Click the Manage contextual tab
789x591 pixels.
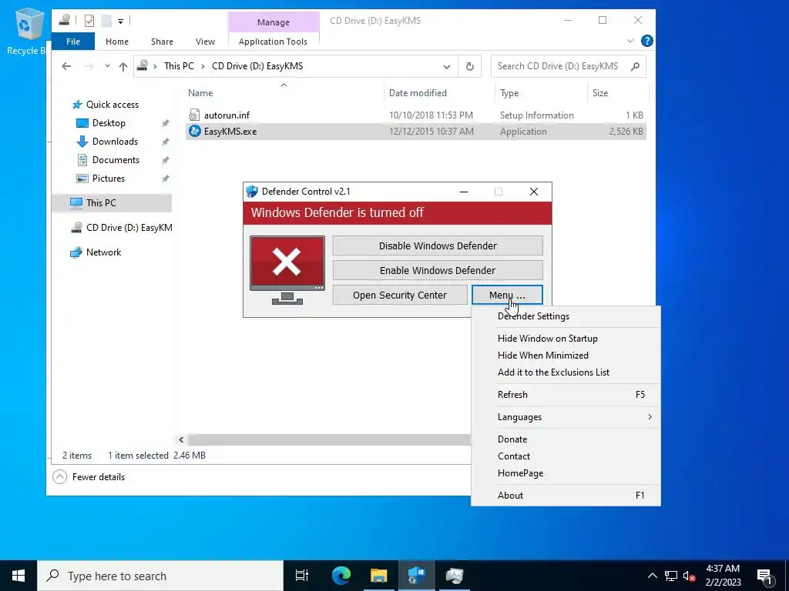click(x=274, y=22)
